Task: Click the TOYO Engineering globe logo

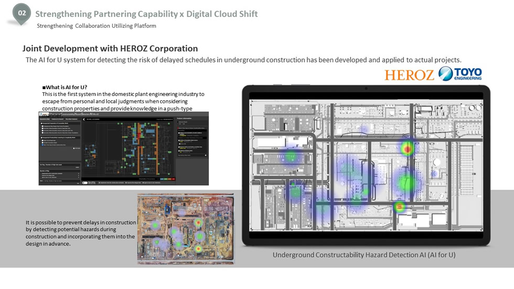Action: click(x=460, y=73)
